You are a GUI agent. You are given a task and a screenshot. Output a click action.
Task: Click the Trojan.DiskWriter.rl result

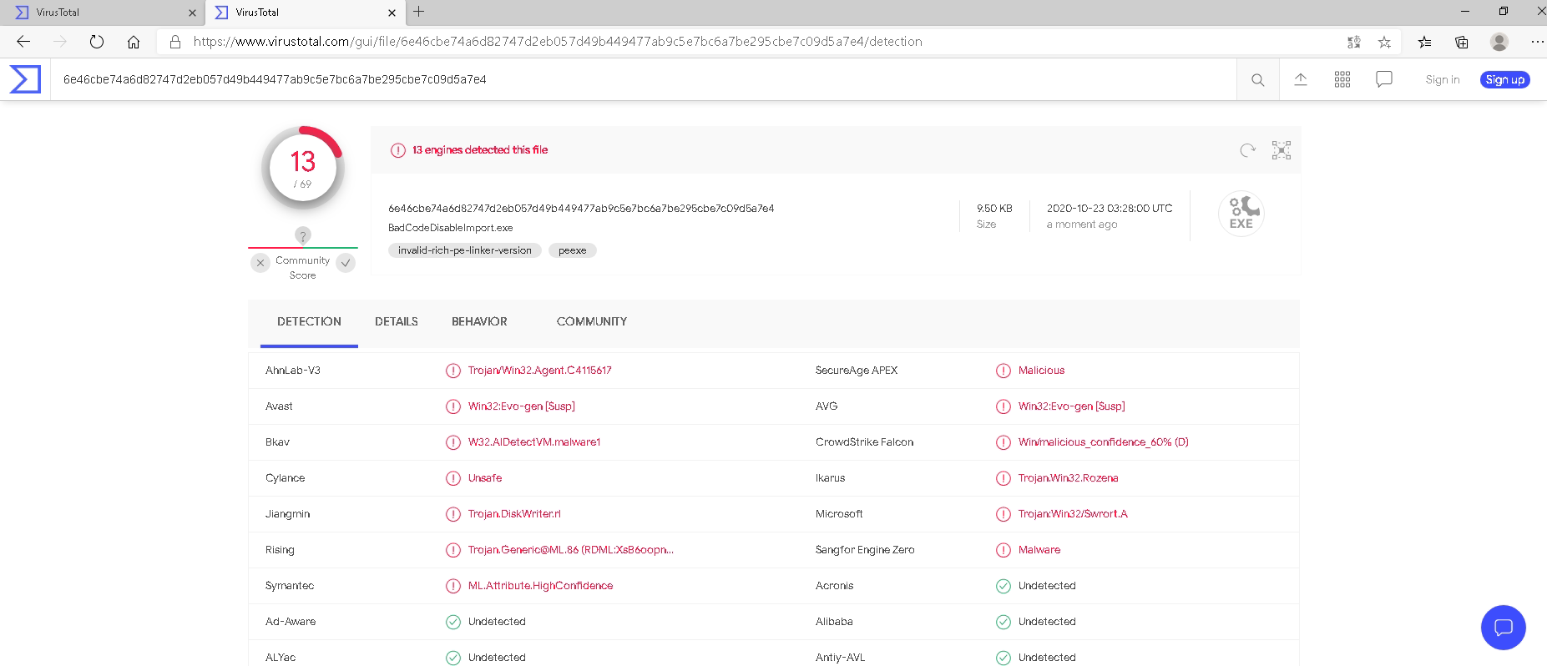point(514,514)
